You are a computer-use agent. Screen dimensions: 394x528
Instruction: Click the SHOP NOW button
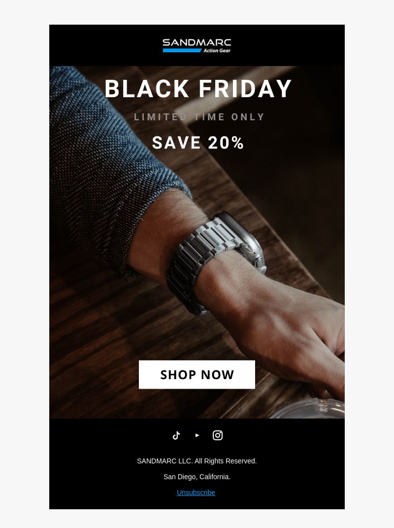(x=197, y=375)
